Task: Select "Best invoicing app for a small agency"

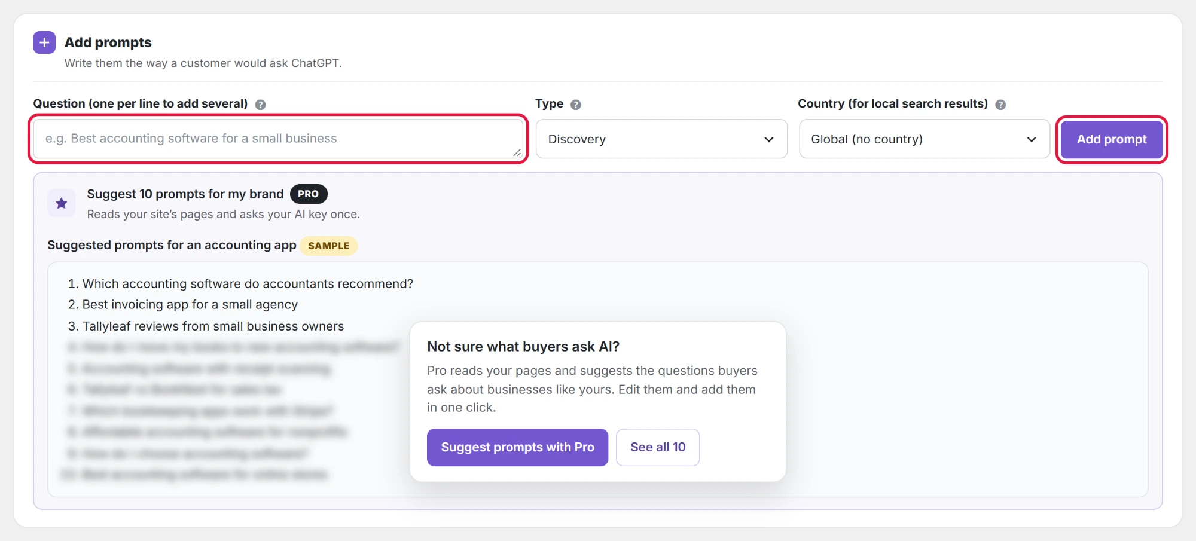Action: point(190,305)
